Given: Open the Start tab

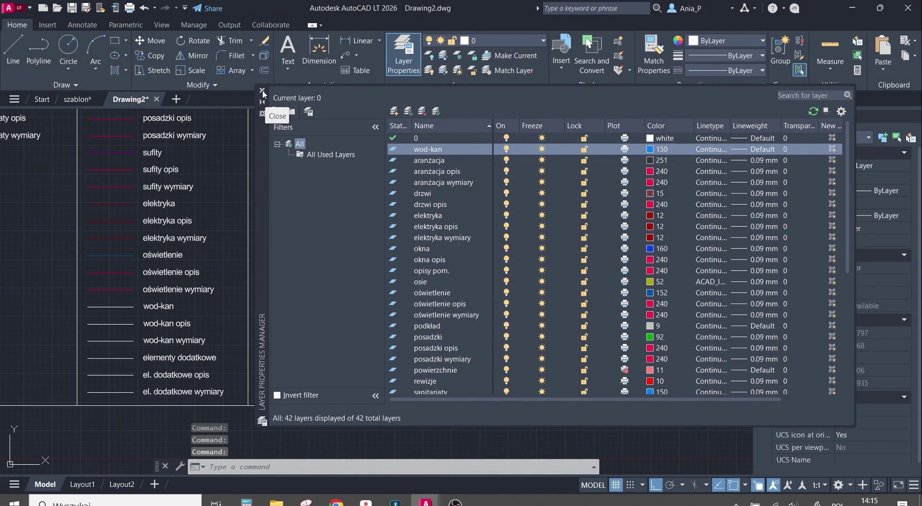Looking at the screenshot, I should click(x=42, y=99).
